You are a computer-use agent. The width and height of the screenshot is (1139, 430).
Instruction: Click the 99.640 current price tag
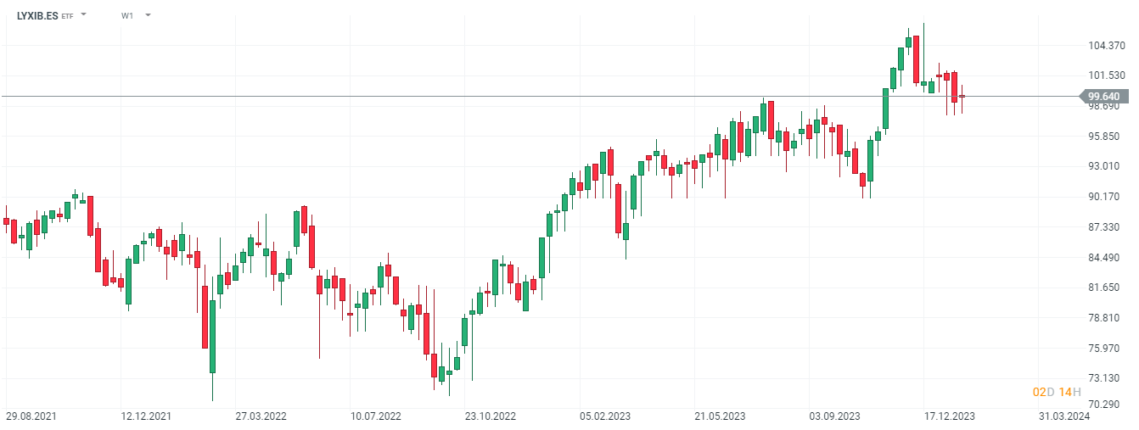pyautogui.click(x=1103, y=97)
